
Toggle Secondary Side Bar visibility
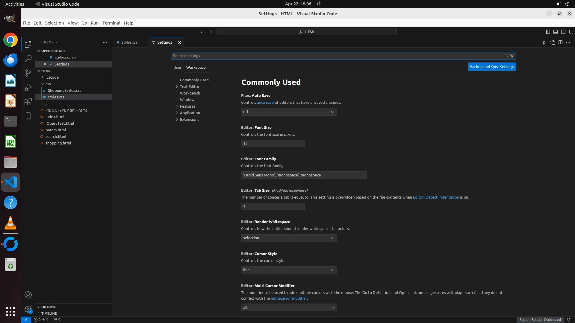(x=563, y=32)
